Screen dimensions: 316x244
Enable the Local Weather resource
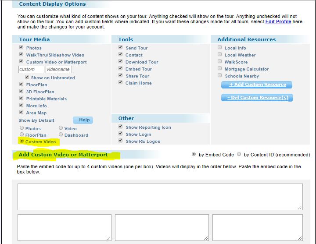point(220,55)
